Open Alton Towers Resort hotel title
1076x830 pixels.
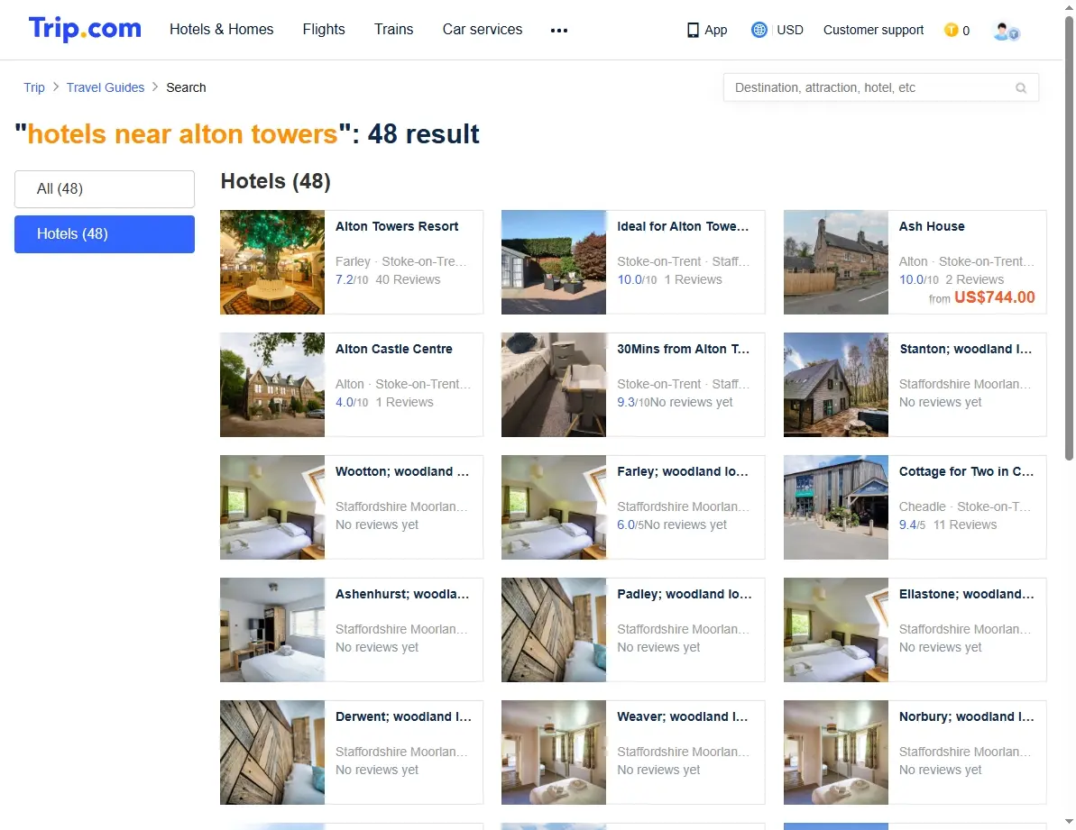click(397, 226)
